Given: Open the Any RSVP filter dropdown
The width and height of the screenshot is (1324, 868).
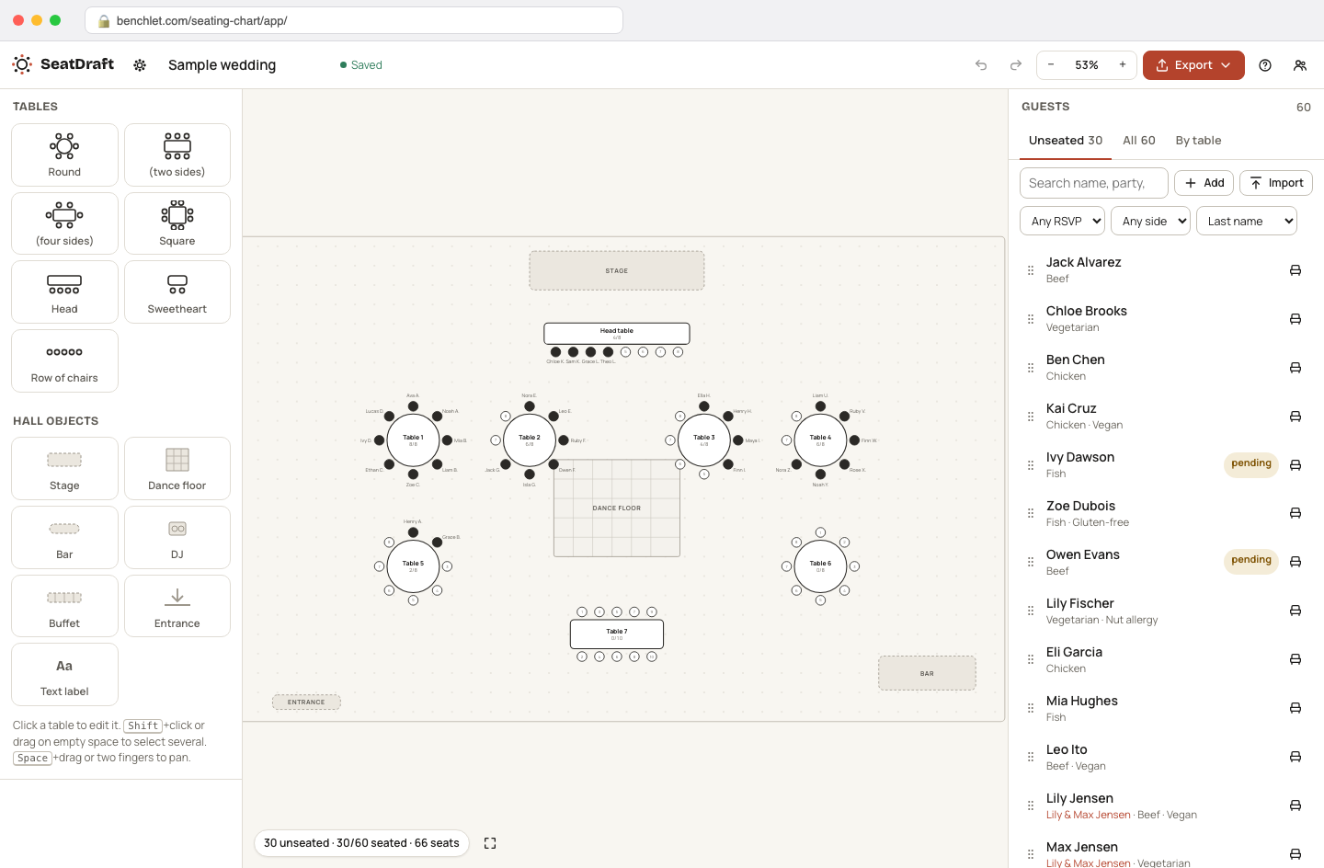Looking at the screenshot, I should (1063, 222).
